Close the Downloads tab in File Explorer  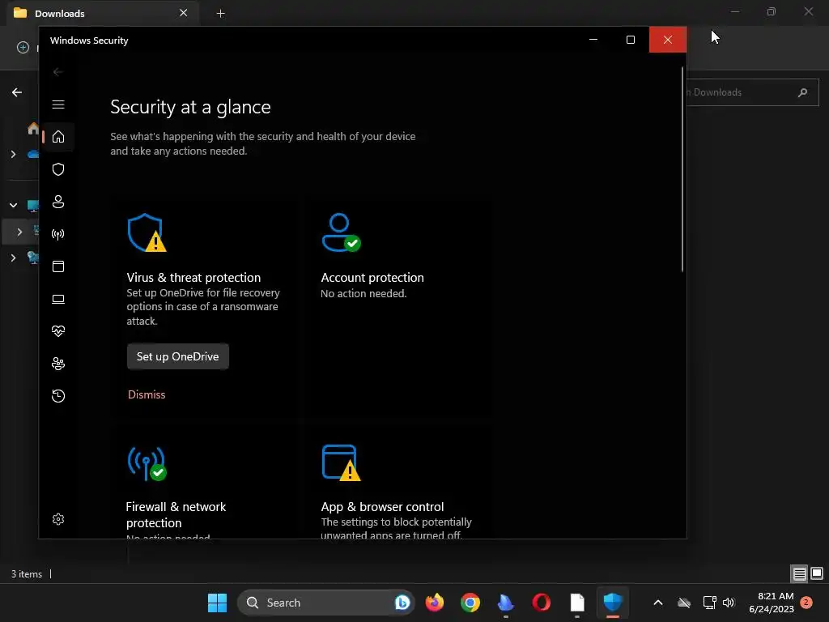(184, 13)
